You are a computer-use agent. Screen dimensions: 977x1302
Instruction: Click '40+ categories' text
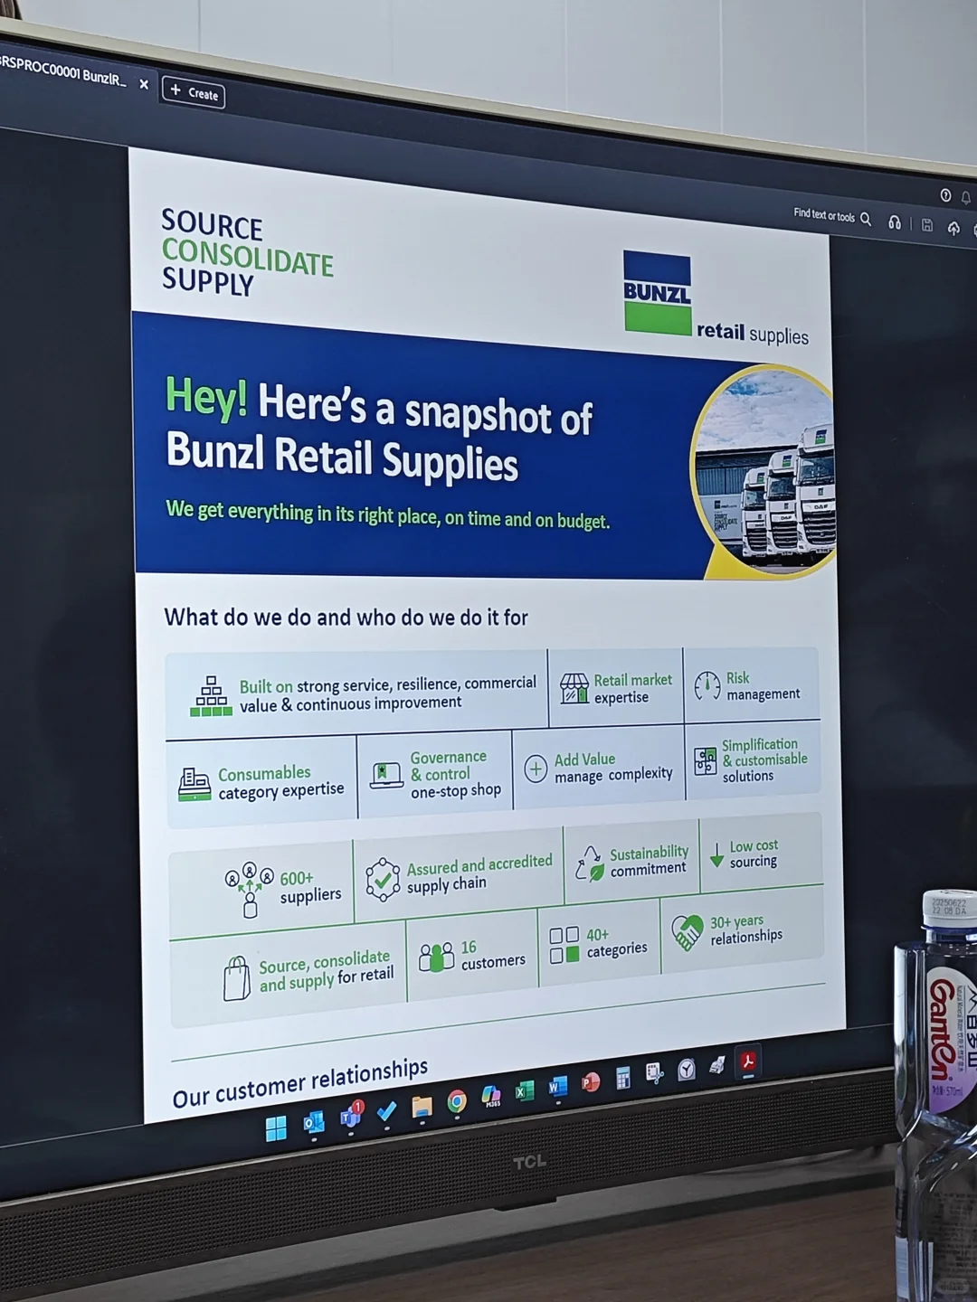coord(616,942)
